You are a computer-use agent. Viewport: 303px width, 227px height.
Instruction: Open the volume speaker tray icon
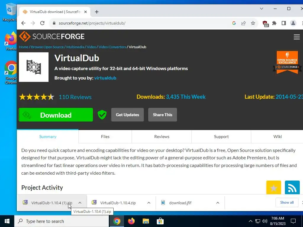coord(265,221)
